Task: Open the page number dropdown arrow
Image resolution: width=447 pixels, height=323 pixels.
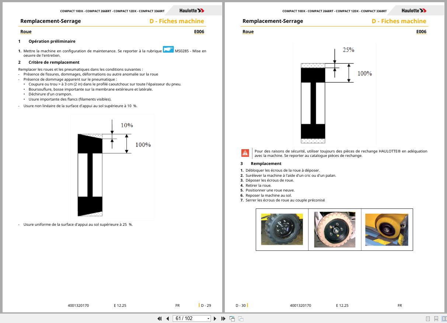Action: pos(208,319)
